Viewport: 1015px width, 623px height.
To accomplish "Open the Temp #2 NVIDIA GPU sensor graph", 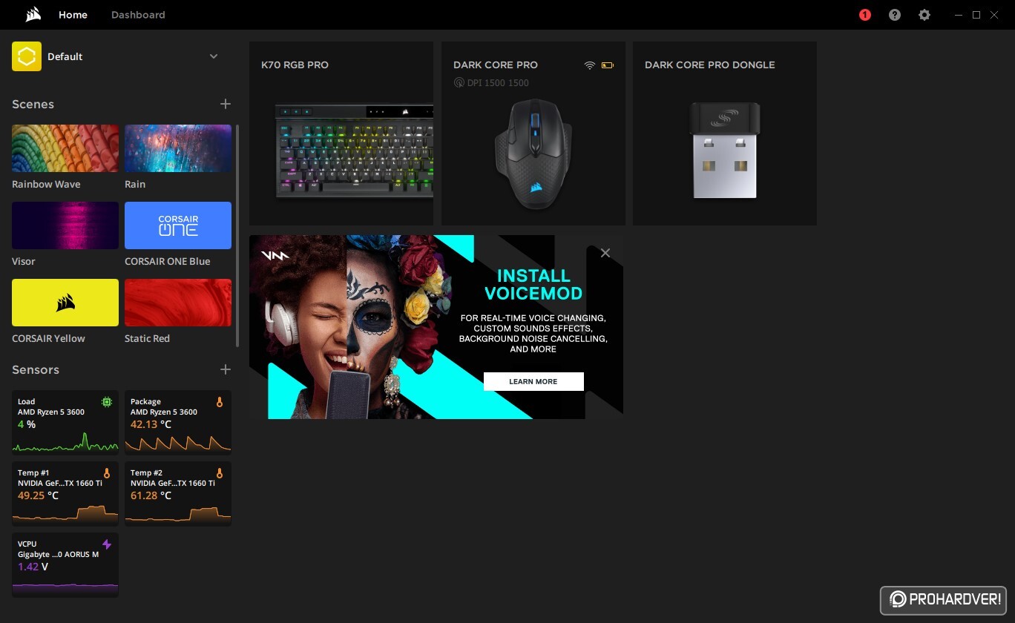I will click(178, 493).
